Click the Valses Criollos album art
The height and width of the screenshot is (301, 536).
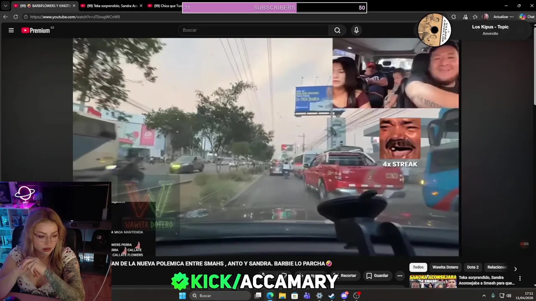point(435,30)
